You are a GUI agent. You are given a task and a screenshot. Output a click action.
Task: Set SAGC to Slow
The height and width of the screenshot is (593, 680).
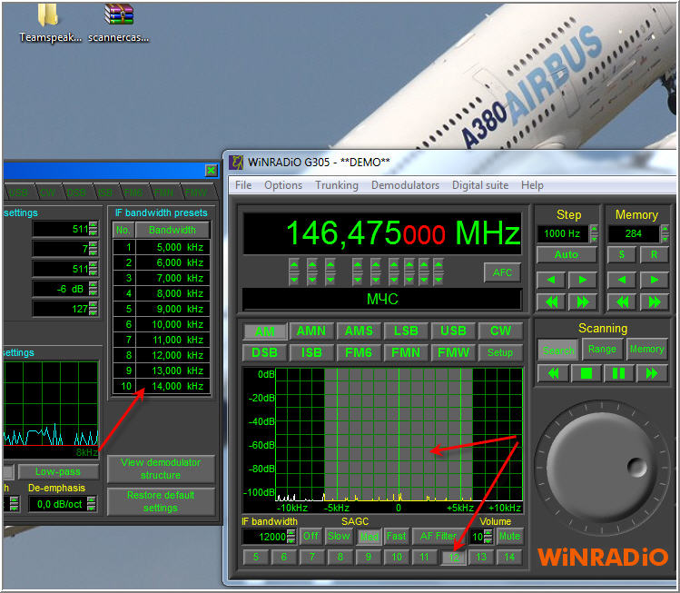[x=339, y=536]
